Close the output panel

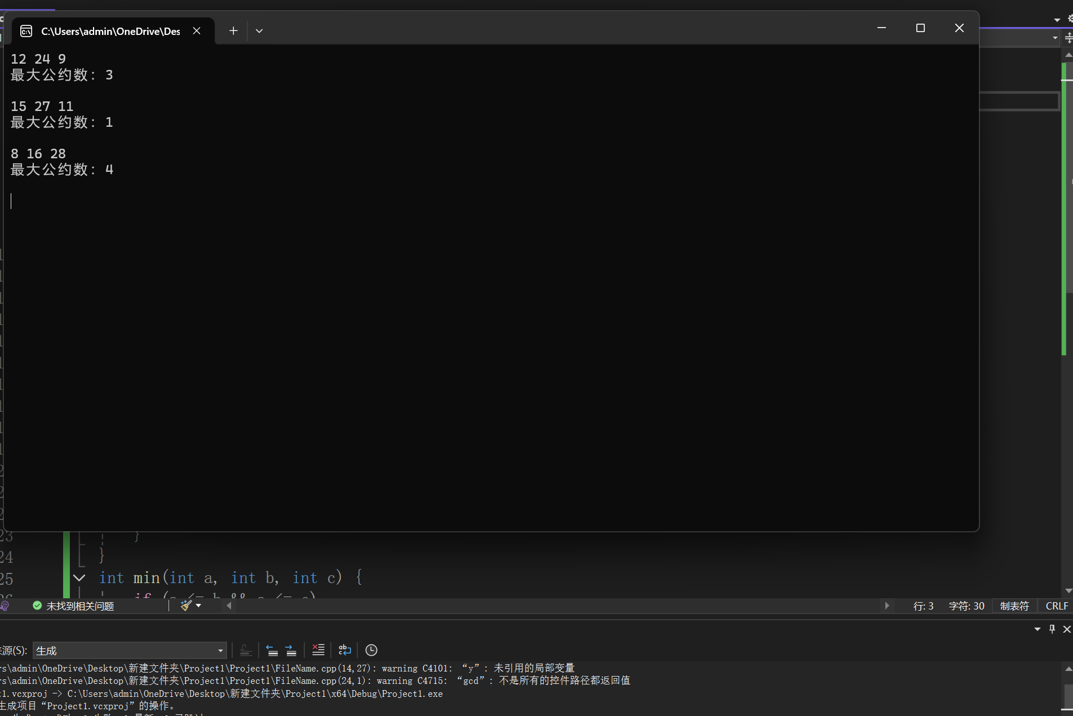[1067, 629]
